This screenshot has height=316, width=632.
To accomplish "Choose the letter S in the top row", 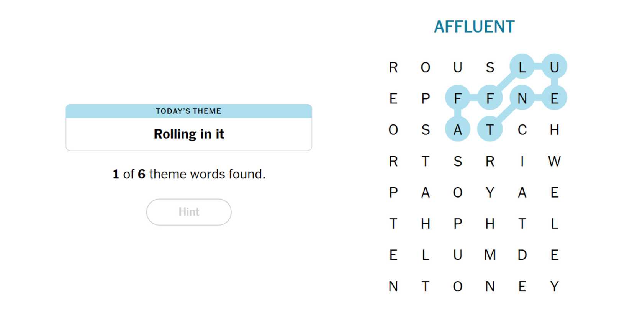I will tap(490, 67).
